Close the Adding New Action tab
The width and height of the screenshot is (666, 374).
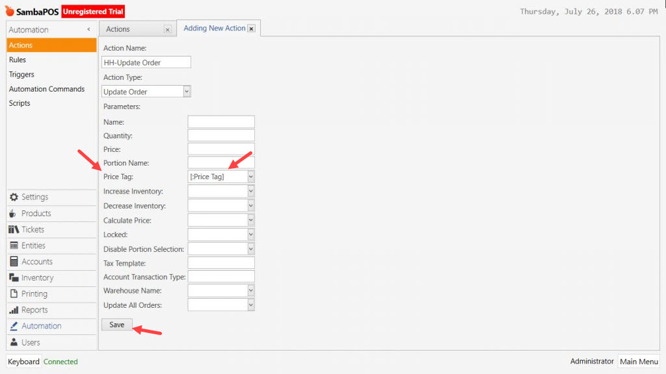[251, 29]
